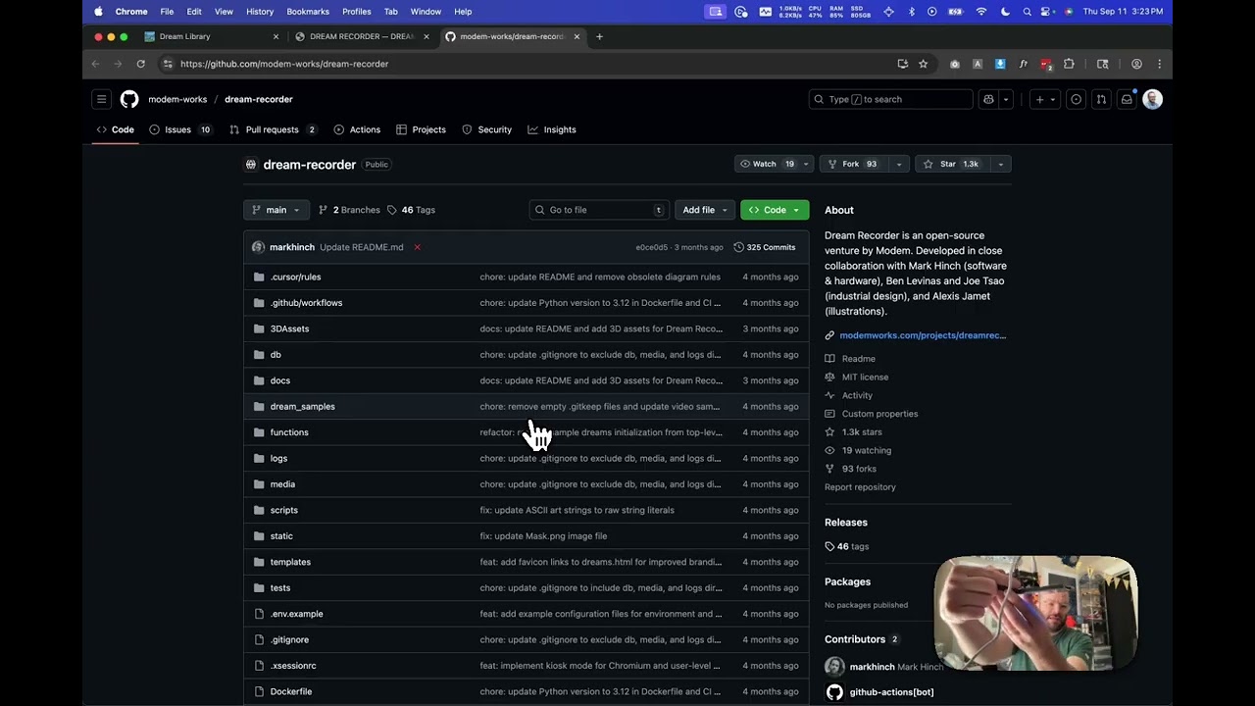
Task: Open the Chrome three-dot menu
Action: pyautogui.click(x=1159, y=64)
